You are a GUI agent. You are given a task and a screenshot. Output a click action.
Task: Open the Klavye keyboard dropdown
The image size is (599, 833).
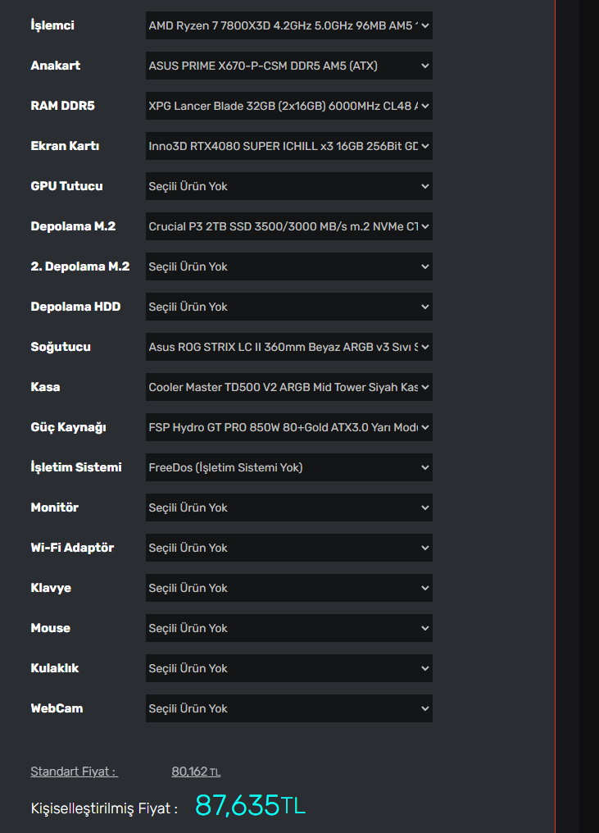[288, 588]
